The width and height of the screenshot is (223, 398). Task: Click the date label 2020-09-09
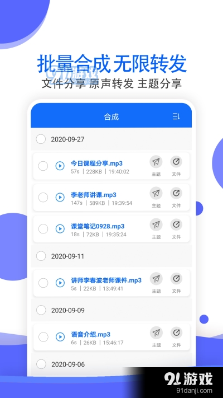point(68,311)
